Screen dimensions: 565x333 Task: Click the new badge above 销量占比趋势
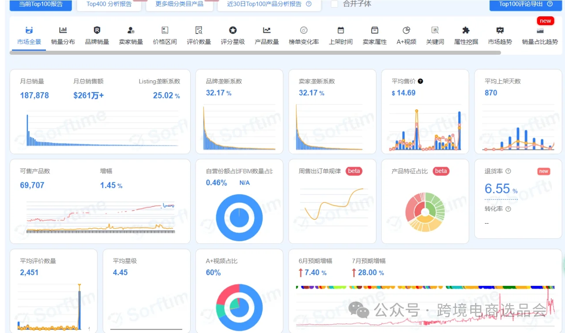pos(546,21)
